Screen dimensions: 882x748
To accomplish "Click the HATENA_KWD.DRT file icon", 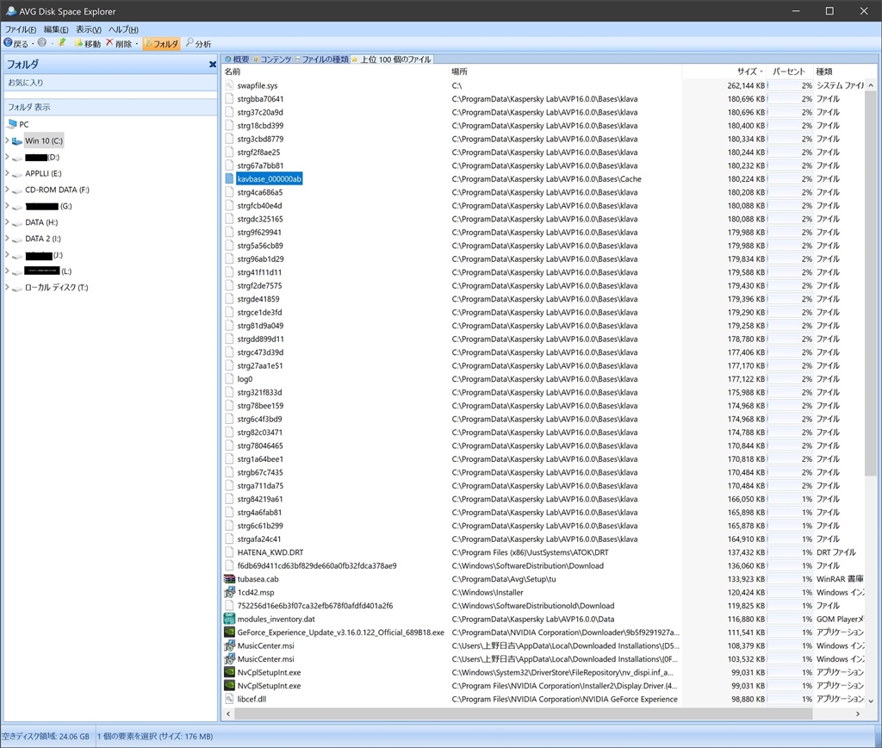I will click(229, 552).
